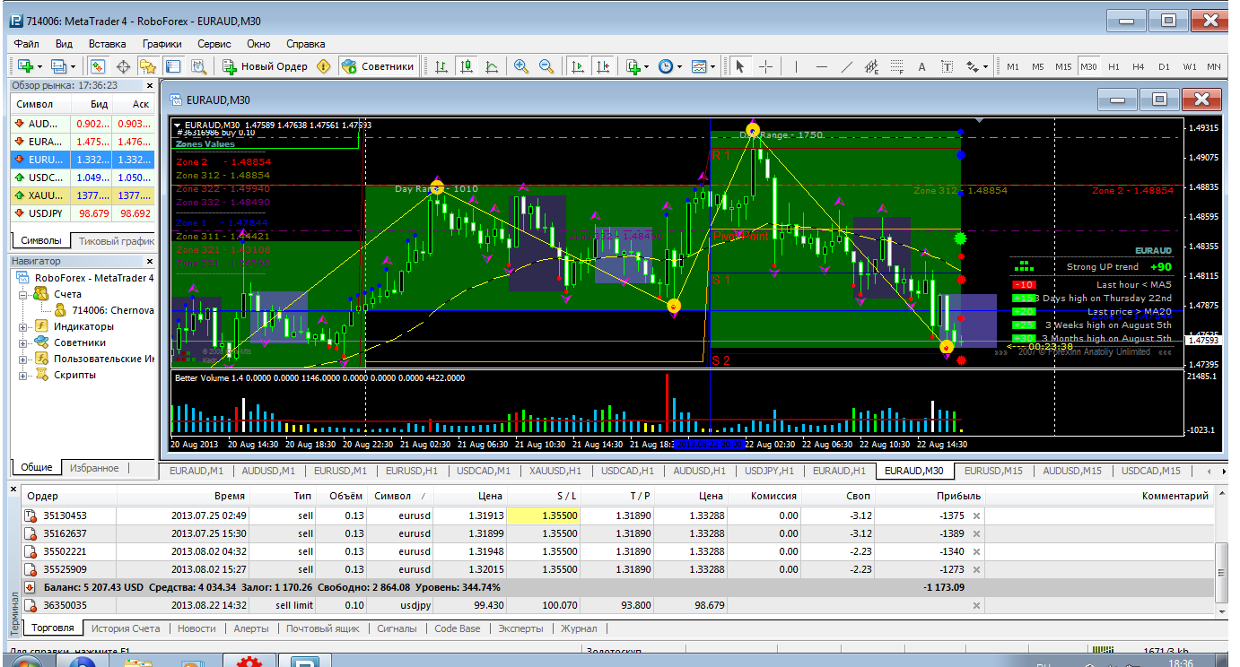Draw a vertical line tool
This screenshot has height=667, width=1240.
tap(795, 66)
